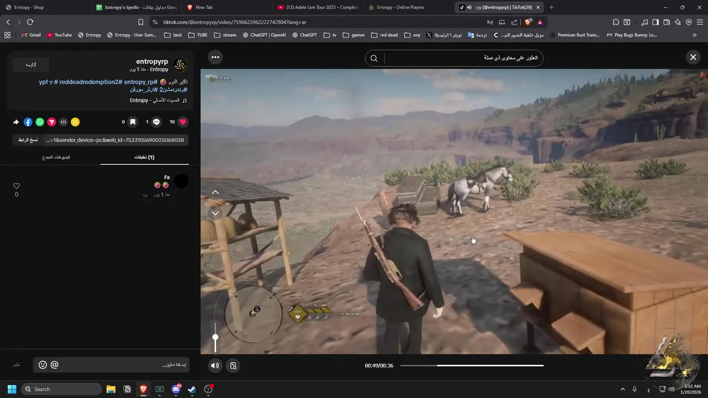Open the ChatGPT | OpenAI bookmark
Screen dimensions: 708x398
[x=264, y=35]
